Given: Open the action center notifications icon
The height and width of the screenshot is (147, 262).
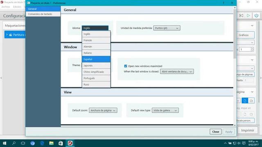Looking at the screenshot, I should 244,143.
